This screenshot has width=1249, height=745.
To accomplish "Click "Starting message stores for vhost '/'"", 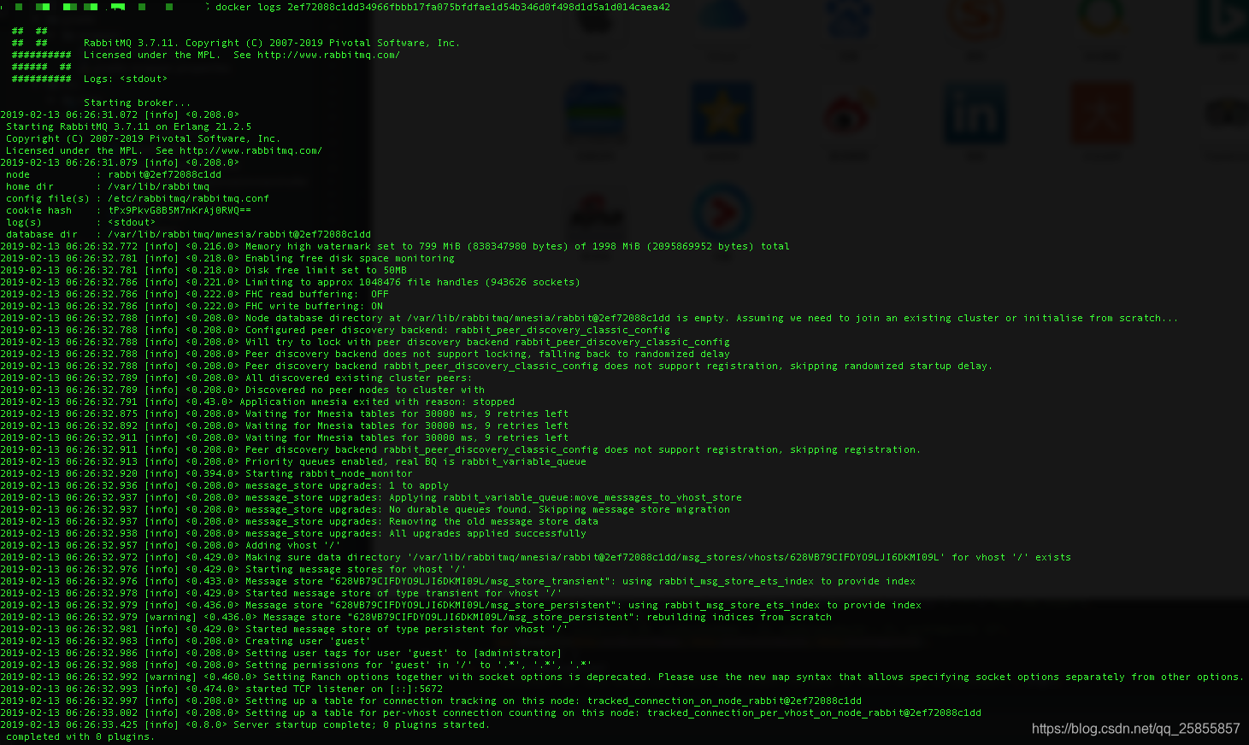I will [356, 569].
